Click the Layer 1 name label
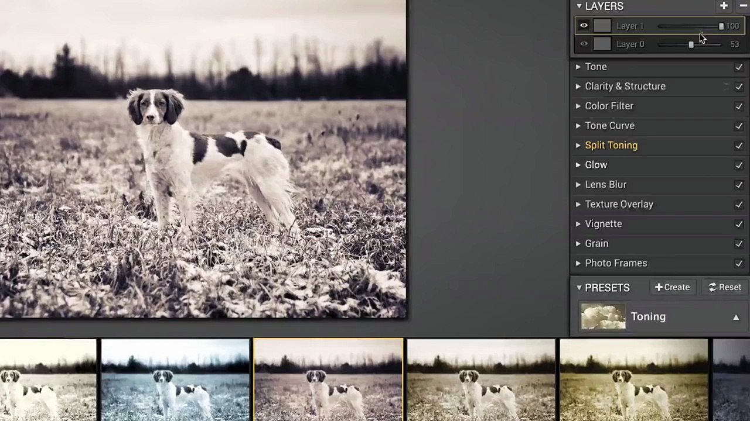The image size is (750, 421). point(630,26)
